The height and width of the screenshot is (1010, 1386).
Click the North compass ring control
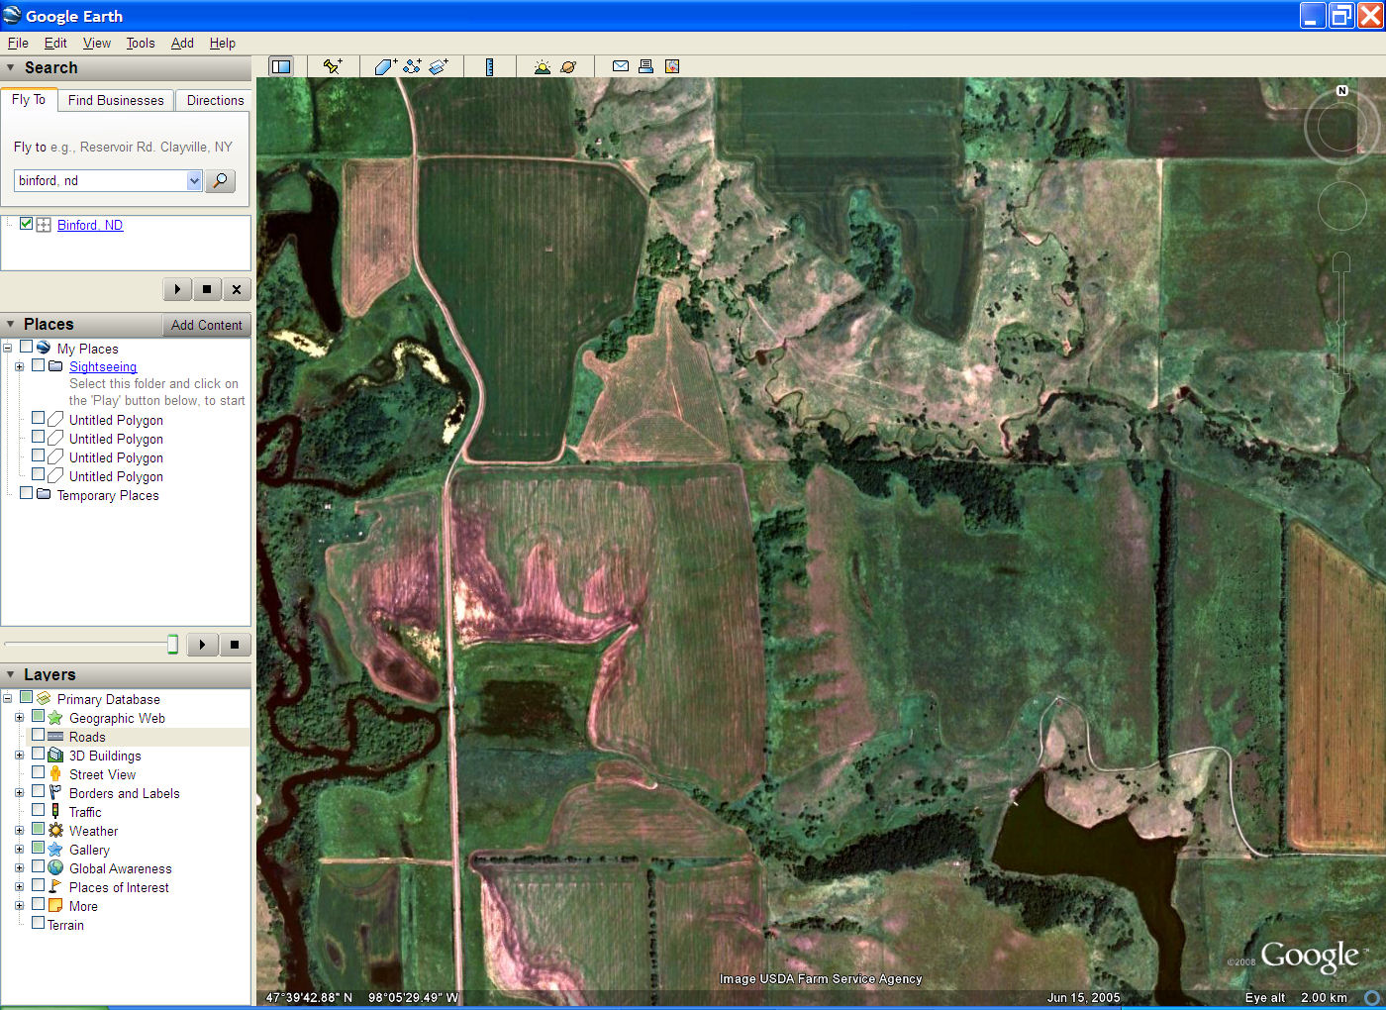coord(1341,126)
